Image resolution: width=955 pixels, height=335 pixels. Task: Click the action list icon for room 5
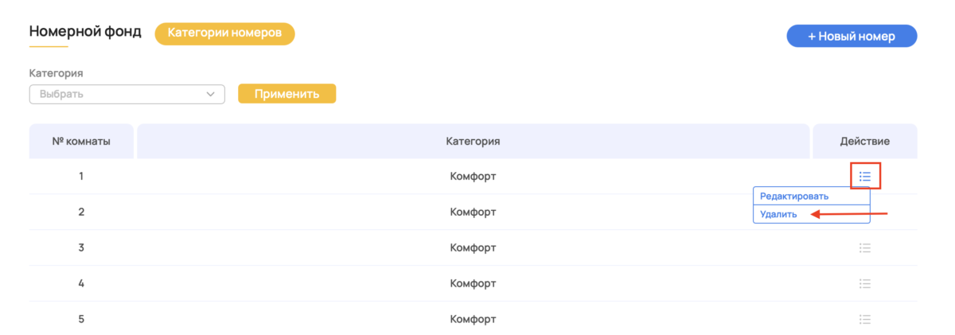865,320
